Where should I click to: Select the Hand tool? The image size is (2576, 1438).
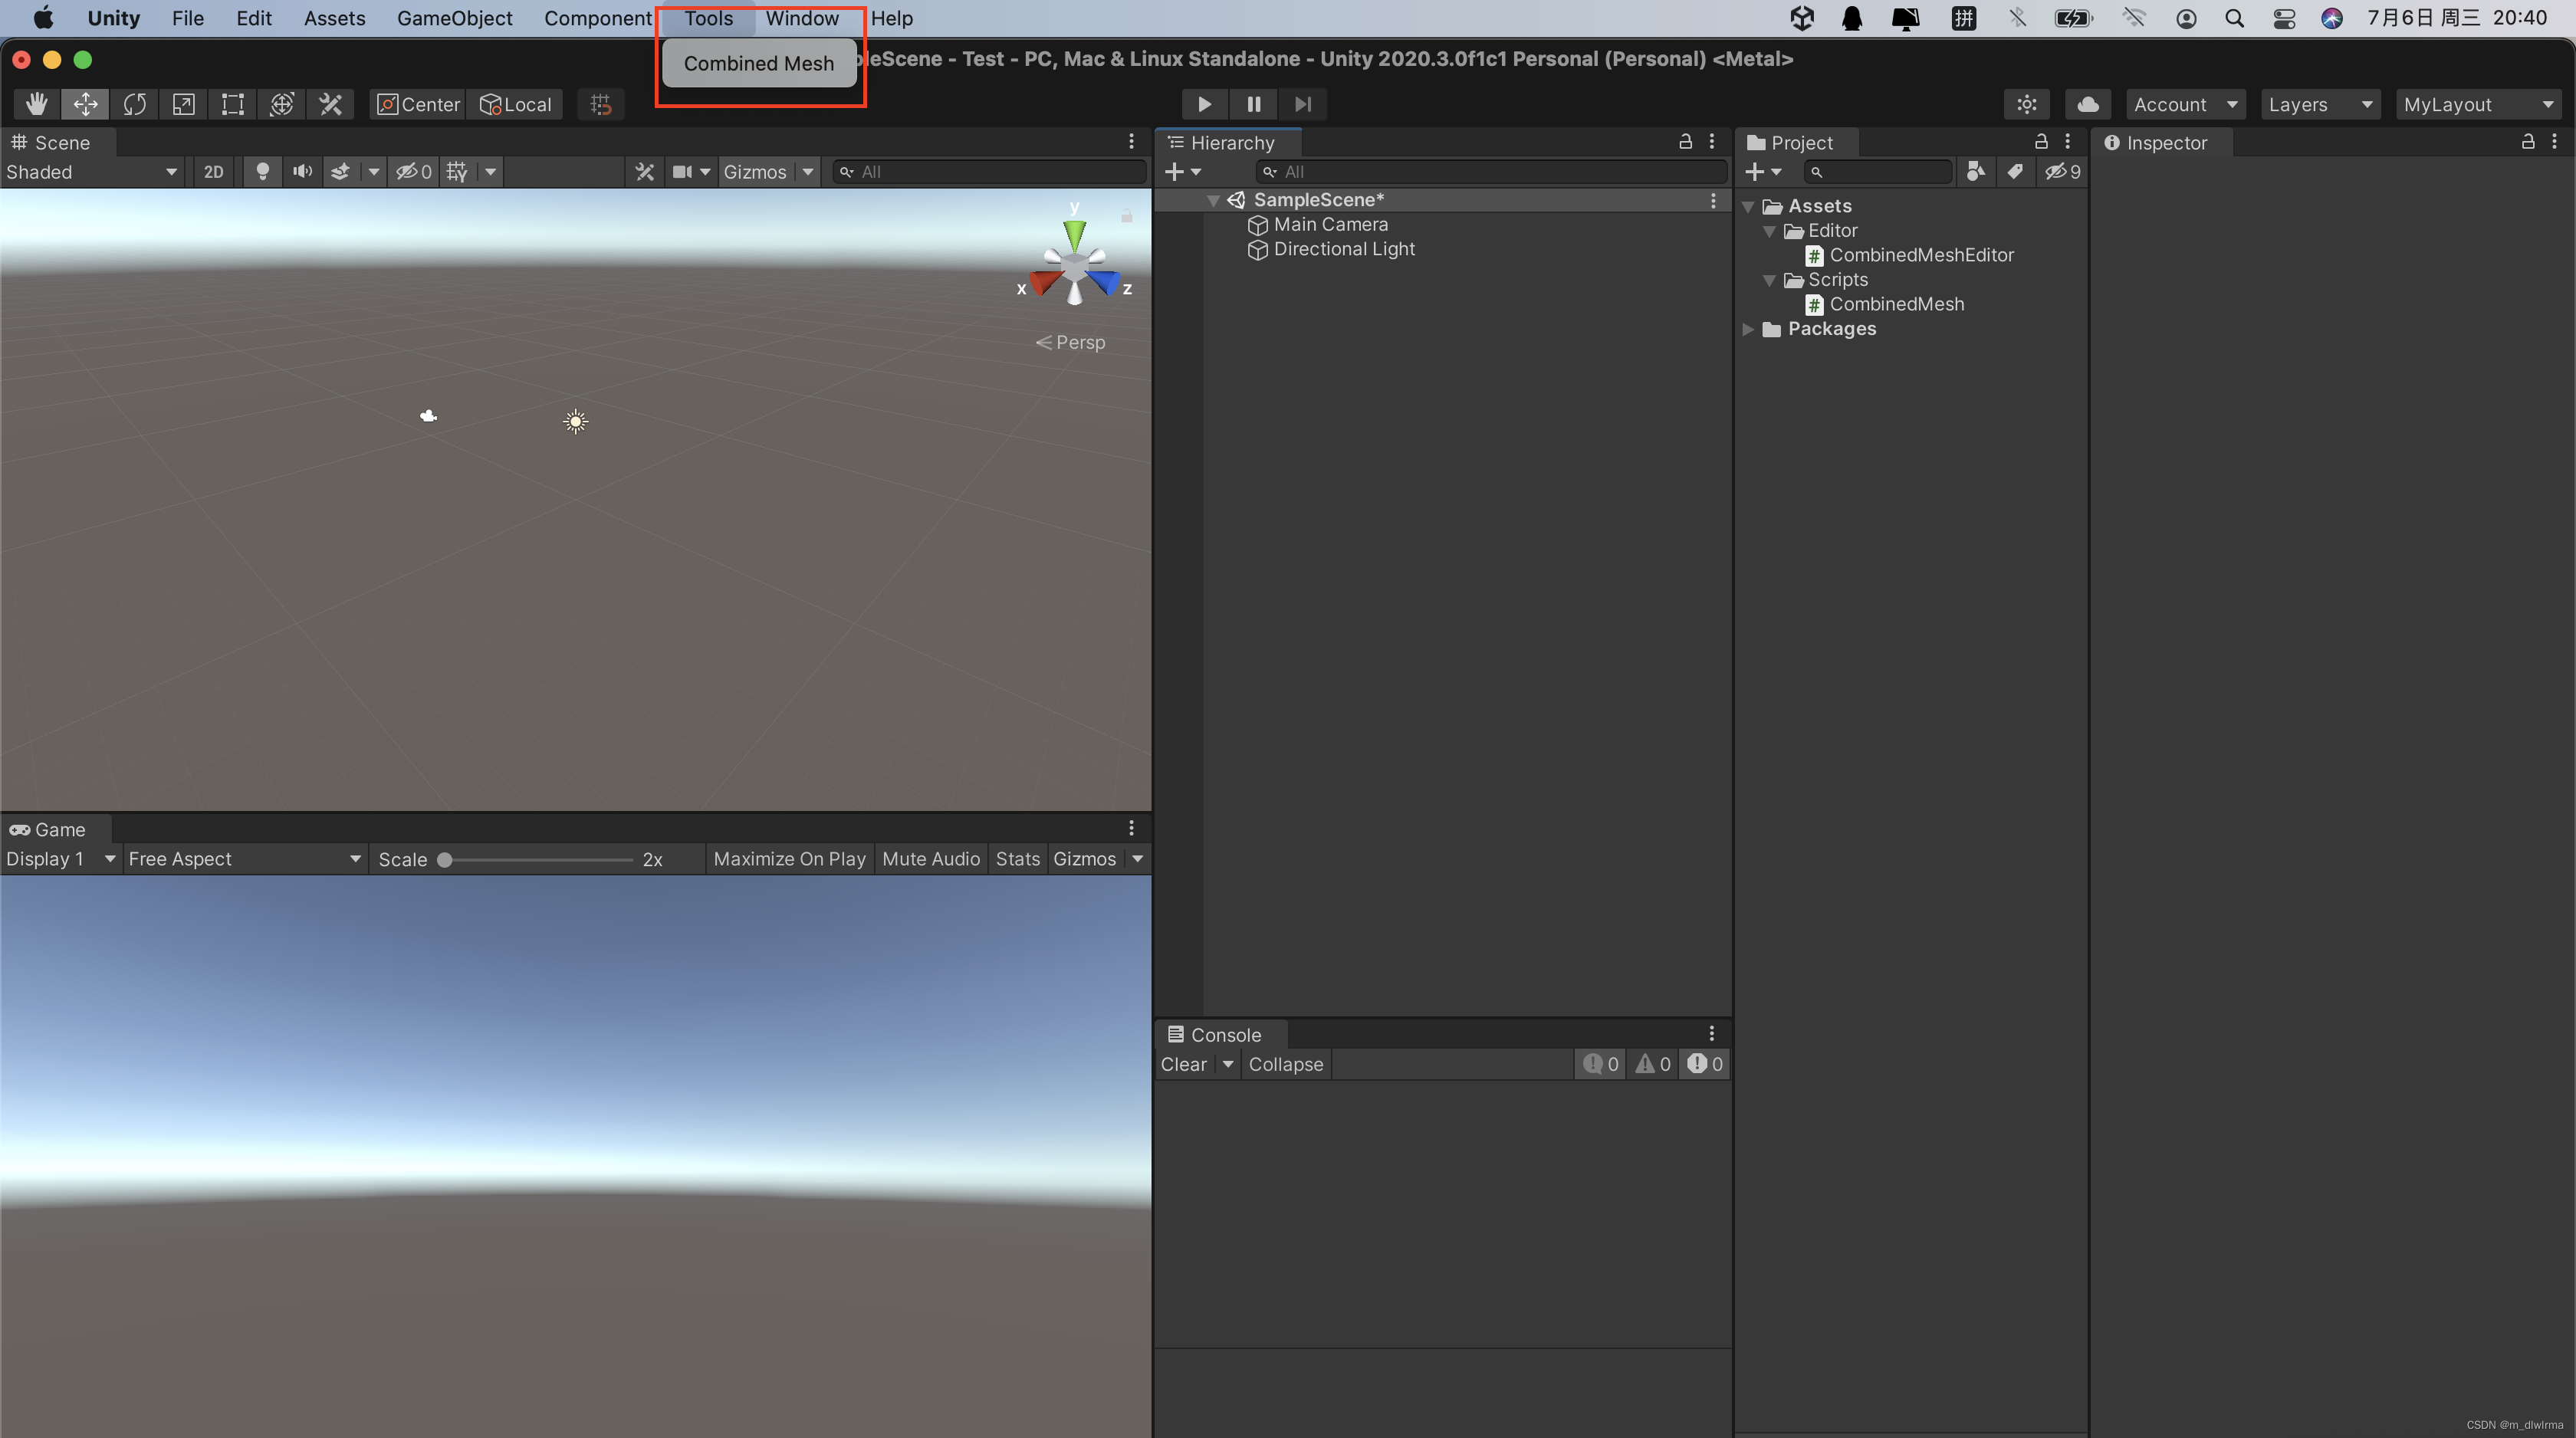(x=36, y=103)
